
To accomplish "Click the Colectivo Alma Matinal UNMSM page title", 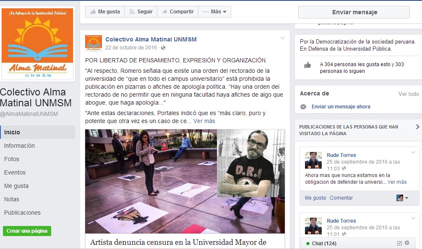I will [36, 97].
